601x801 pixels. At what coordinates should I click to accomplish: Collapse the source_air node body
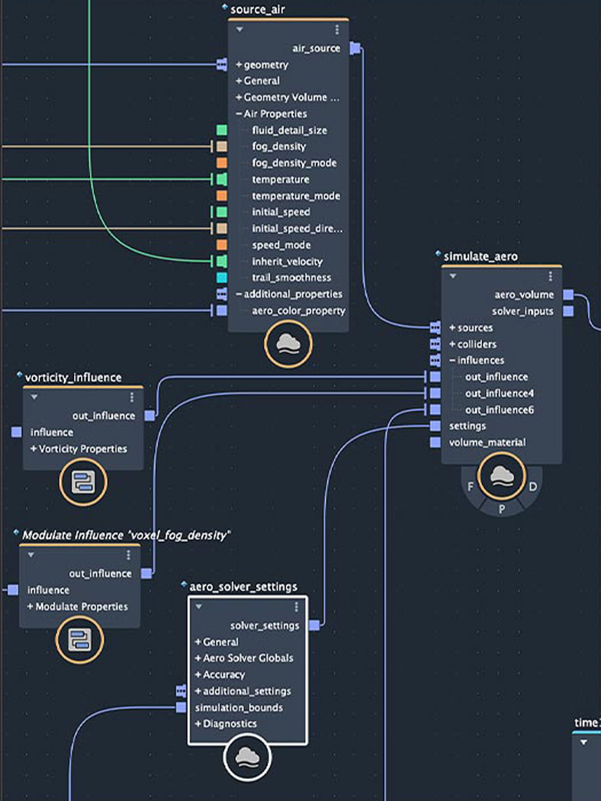[239, 30]
